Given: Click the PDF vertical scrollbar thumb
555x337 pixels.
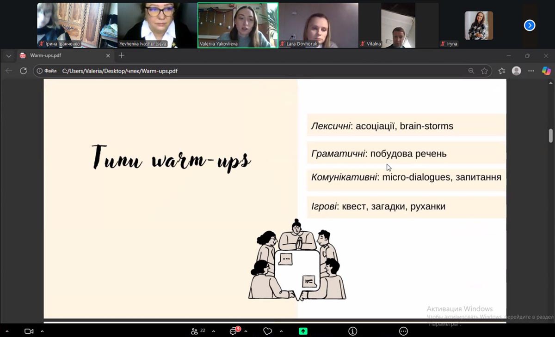Looking at the screenshot, I should pyautogui.click(x=550, y=136).
